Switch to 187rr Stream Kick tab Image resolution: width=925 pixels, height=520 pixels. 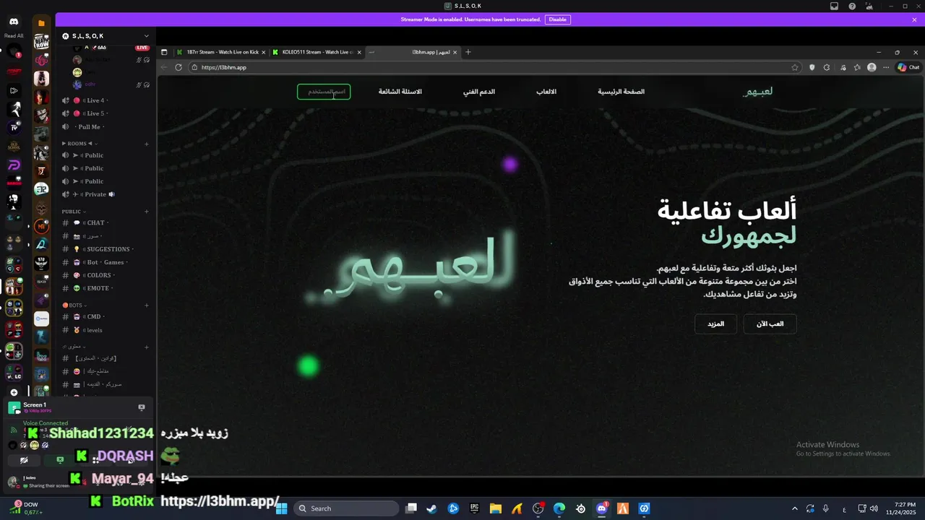pyautogui.click(x=220, y=52)
